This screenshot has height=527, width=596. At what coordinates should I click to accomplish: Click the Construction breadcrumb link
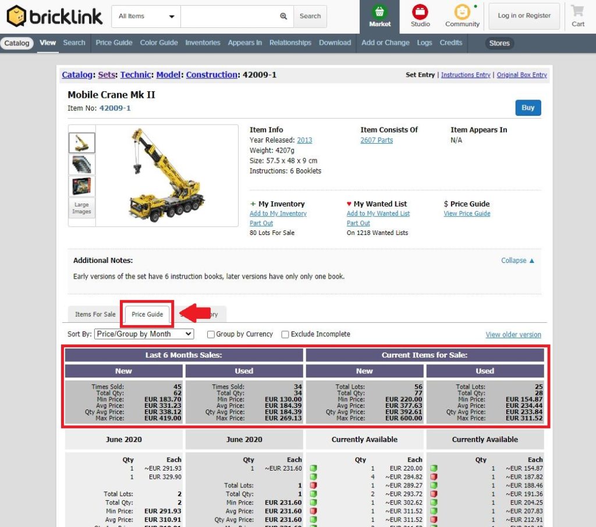click(211, 75)
